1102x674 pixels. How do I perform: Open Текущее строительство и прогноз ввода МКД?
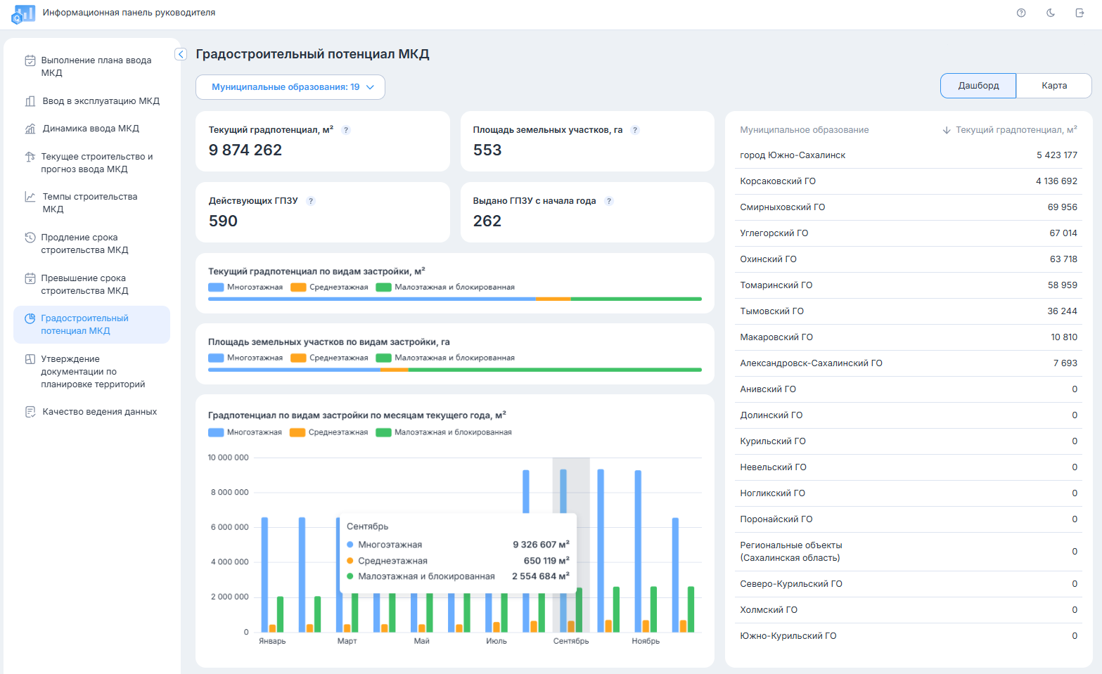point(91,163)
